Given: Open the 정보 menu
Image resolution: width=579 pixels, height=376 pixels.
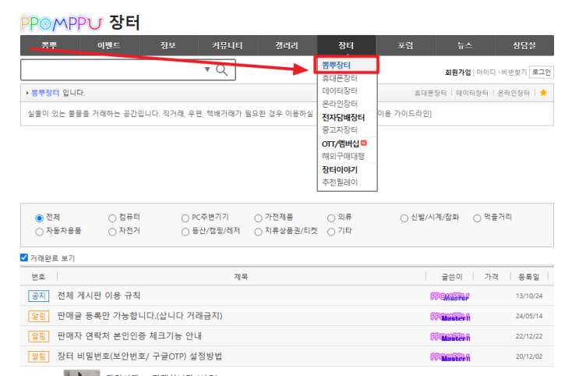Looking at the screenshot, I should [x=168, y=45].
